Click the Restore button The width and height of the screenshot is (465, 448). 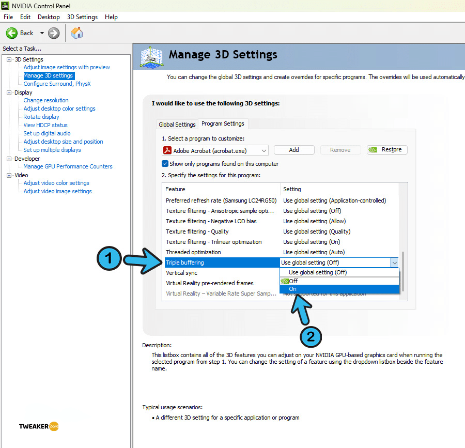pyautogui.click(x=387, y=150)
